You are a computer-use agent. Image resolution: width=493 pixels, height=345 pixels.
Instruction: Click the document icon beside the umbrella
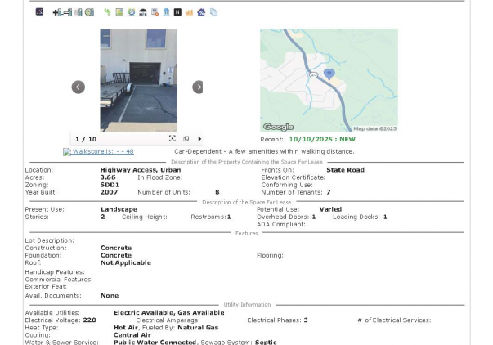pyautogui.click(x=155, y=11)
